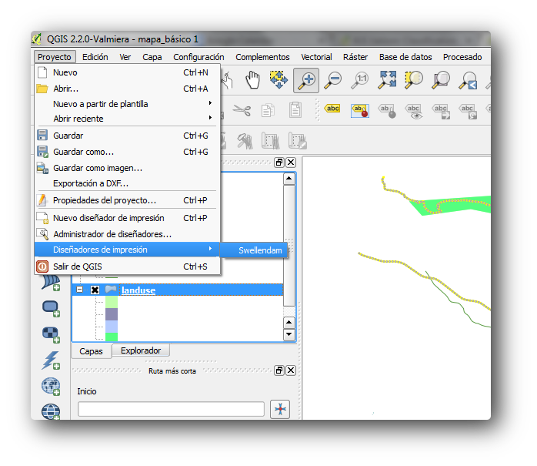
Task: Choose Guardar como imagen... entry
Action: tap(127, 168)
